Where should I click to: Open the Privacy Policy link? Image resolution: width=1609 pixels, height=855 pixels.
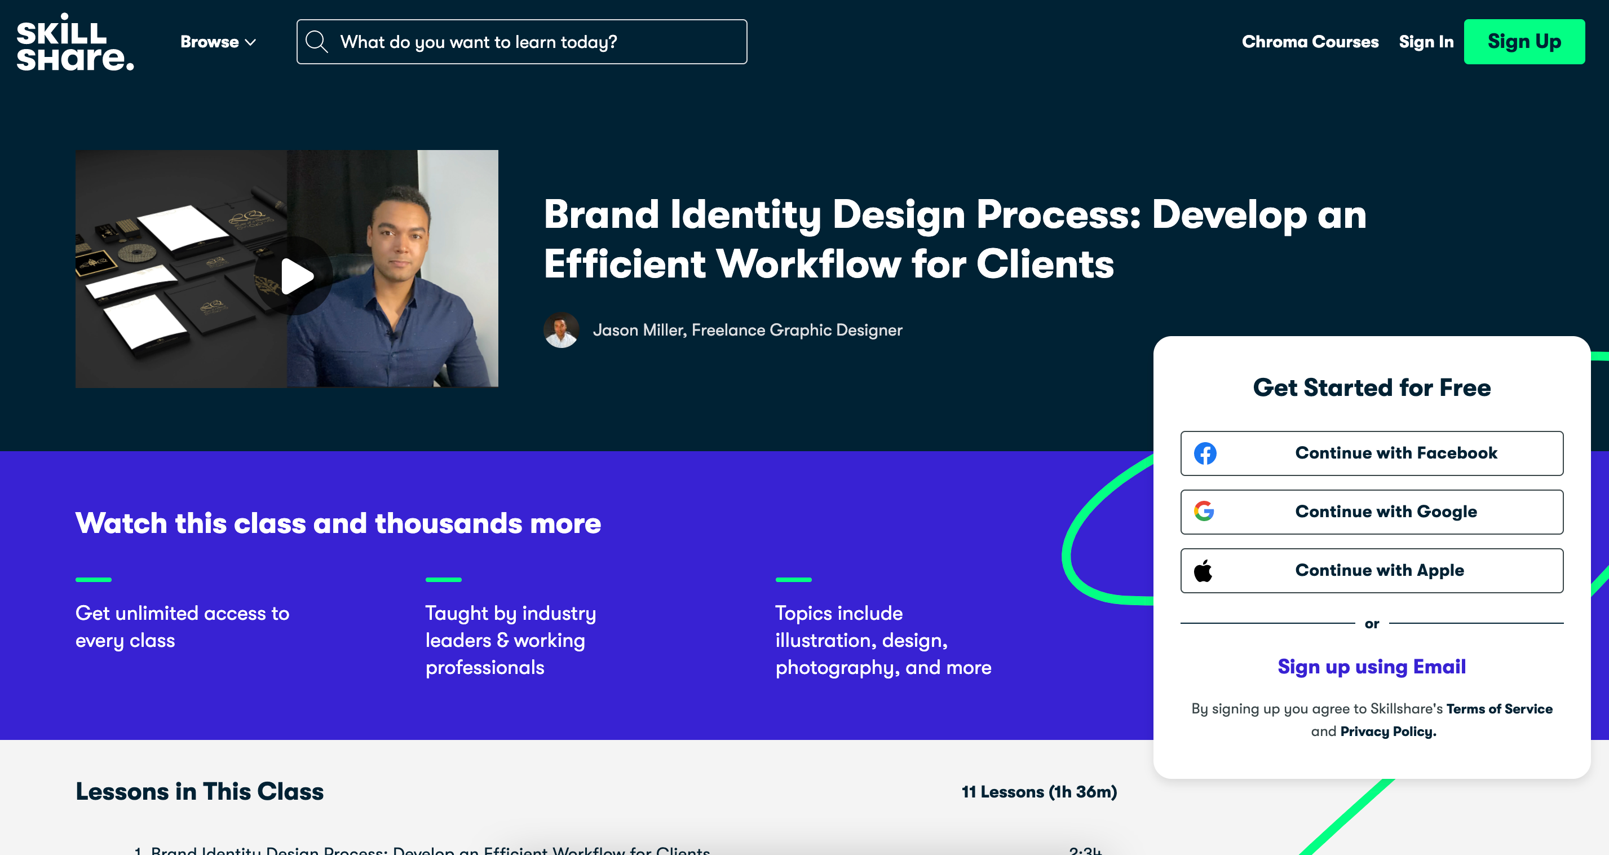(1388, 731)
